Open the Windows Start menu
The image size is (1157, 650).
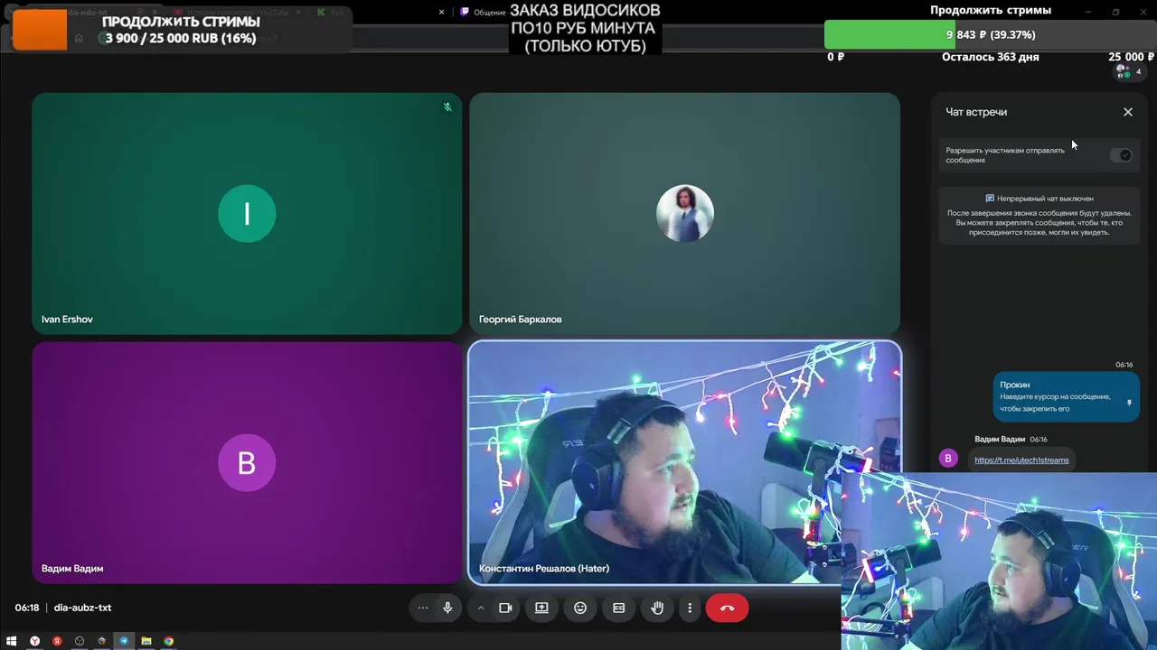click(12, 641)
